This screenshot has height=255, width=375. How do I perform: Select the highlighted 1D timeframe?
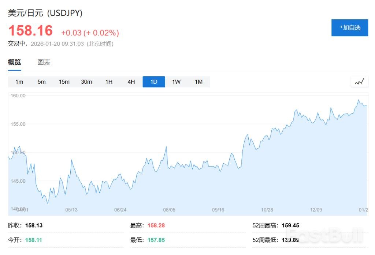[154, 82]
